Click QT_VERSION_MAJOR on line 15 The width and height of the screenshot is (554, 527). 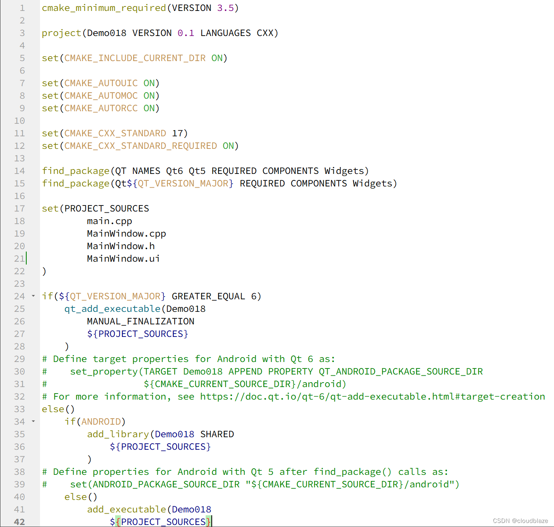pos(183,184)
